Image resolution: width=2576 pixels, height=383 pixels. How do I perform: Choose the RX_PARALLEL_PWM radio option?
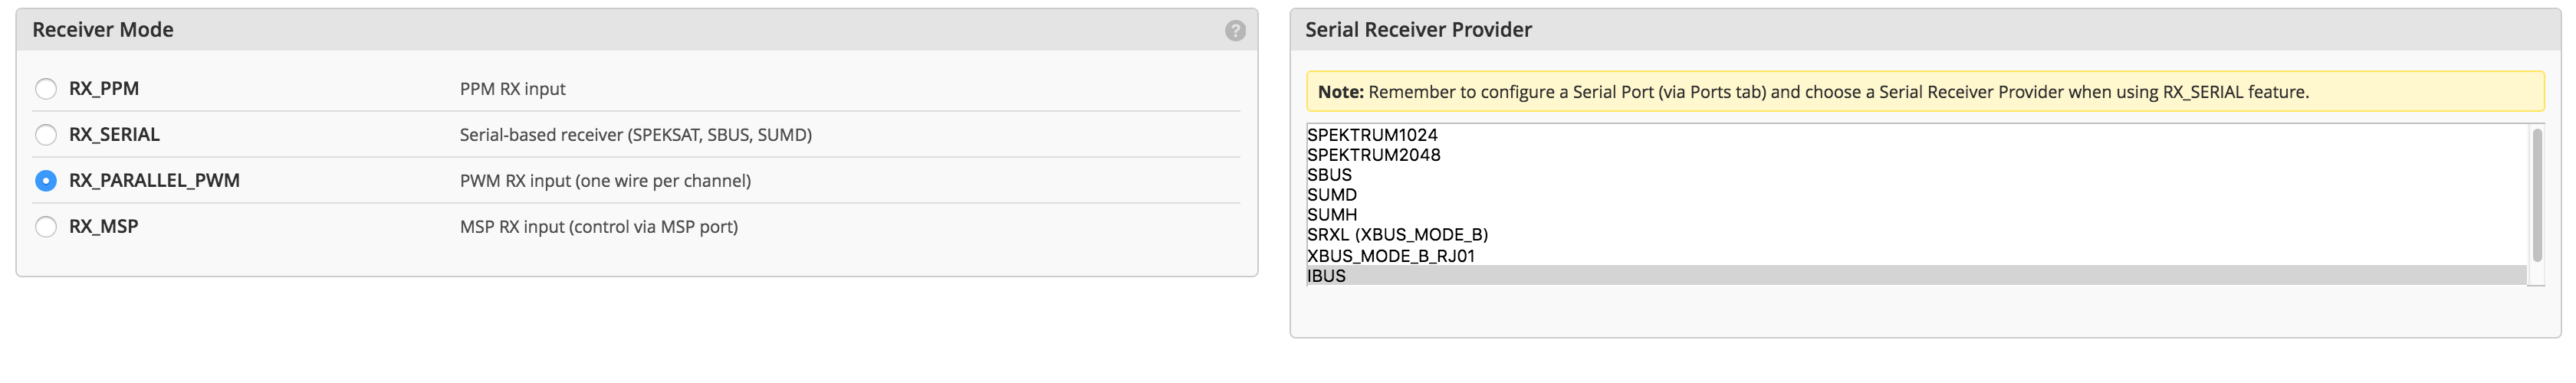point(46,181)
